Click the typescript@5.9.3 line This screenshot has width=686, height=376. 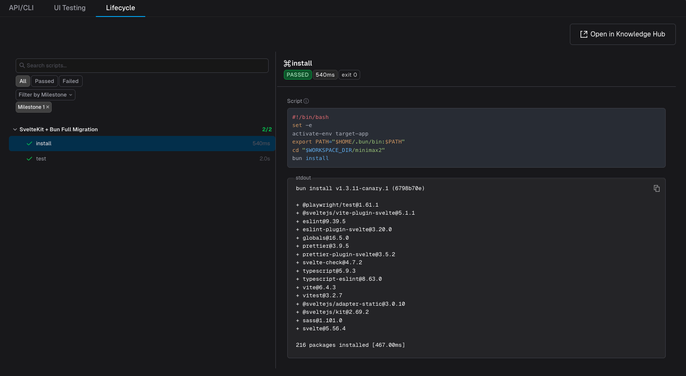tap(326, 271)
